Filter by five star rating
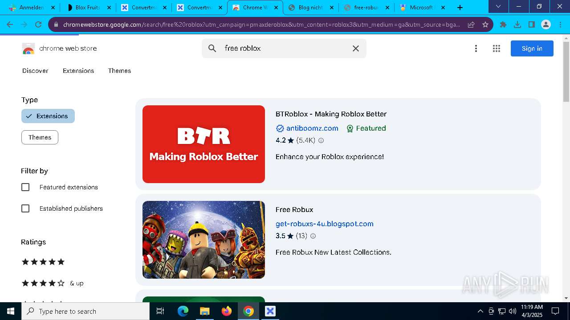The image size is (570, 320). click(x=43, y=262)
